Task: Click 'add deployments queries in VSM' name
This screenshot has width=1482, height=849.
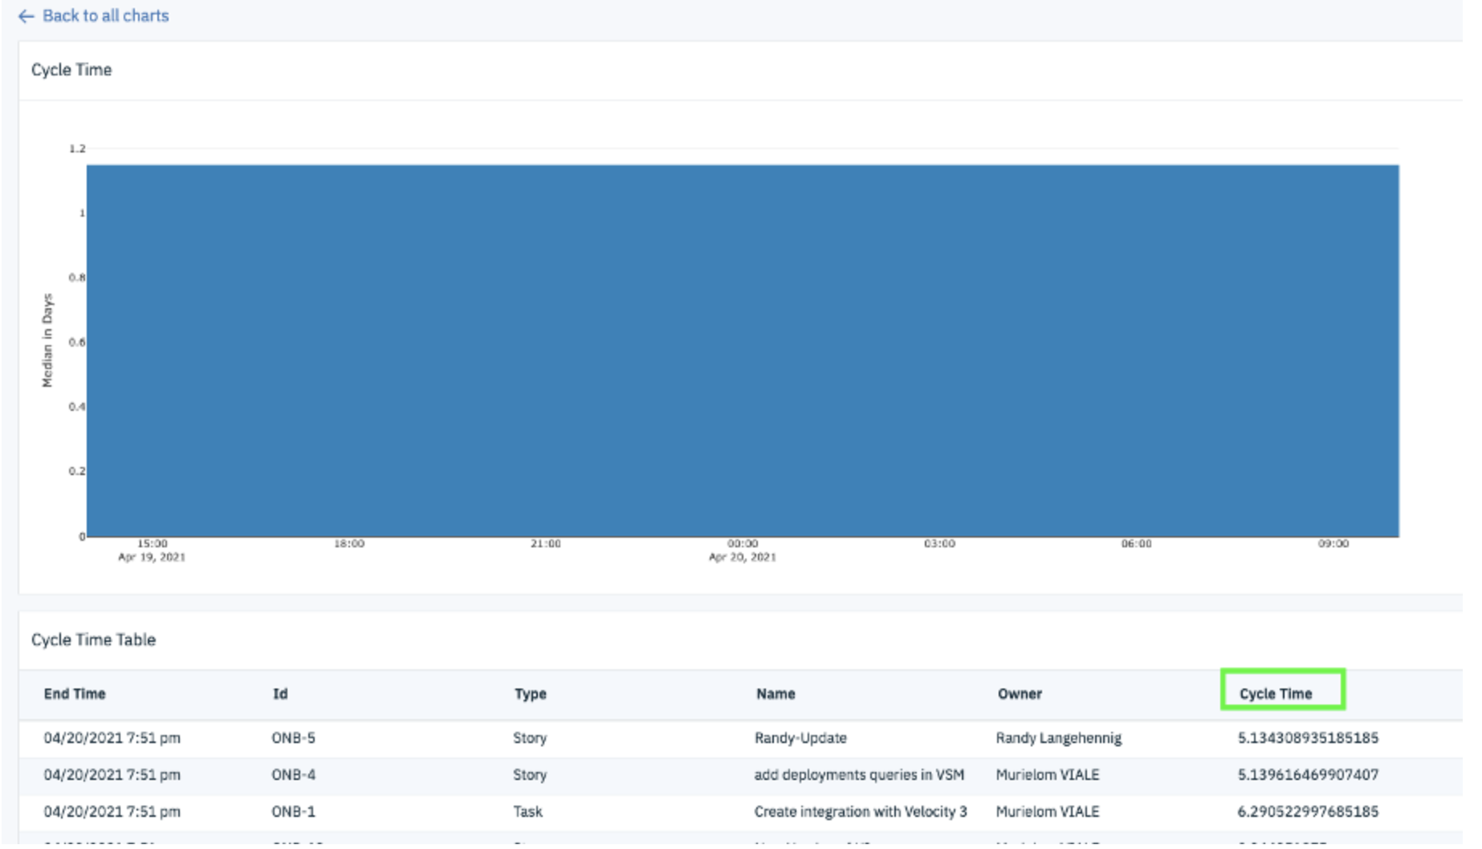Action: pos(859,775)
